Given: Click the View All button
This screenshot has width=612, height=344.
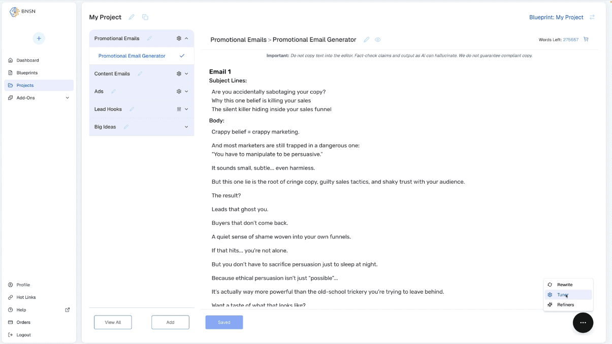Looking at the screenshot, I should pyautogui.click(x=113, y=322).
